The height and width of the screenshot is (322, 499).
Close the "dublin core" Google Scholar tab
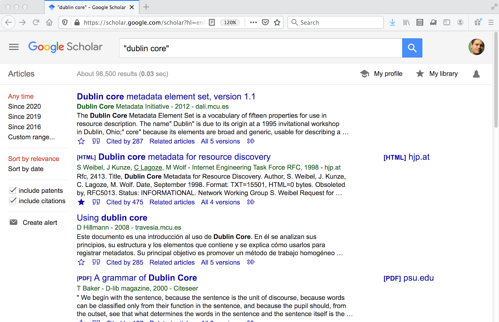(x=132, y=7)
